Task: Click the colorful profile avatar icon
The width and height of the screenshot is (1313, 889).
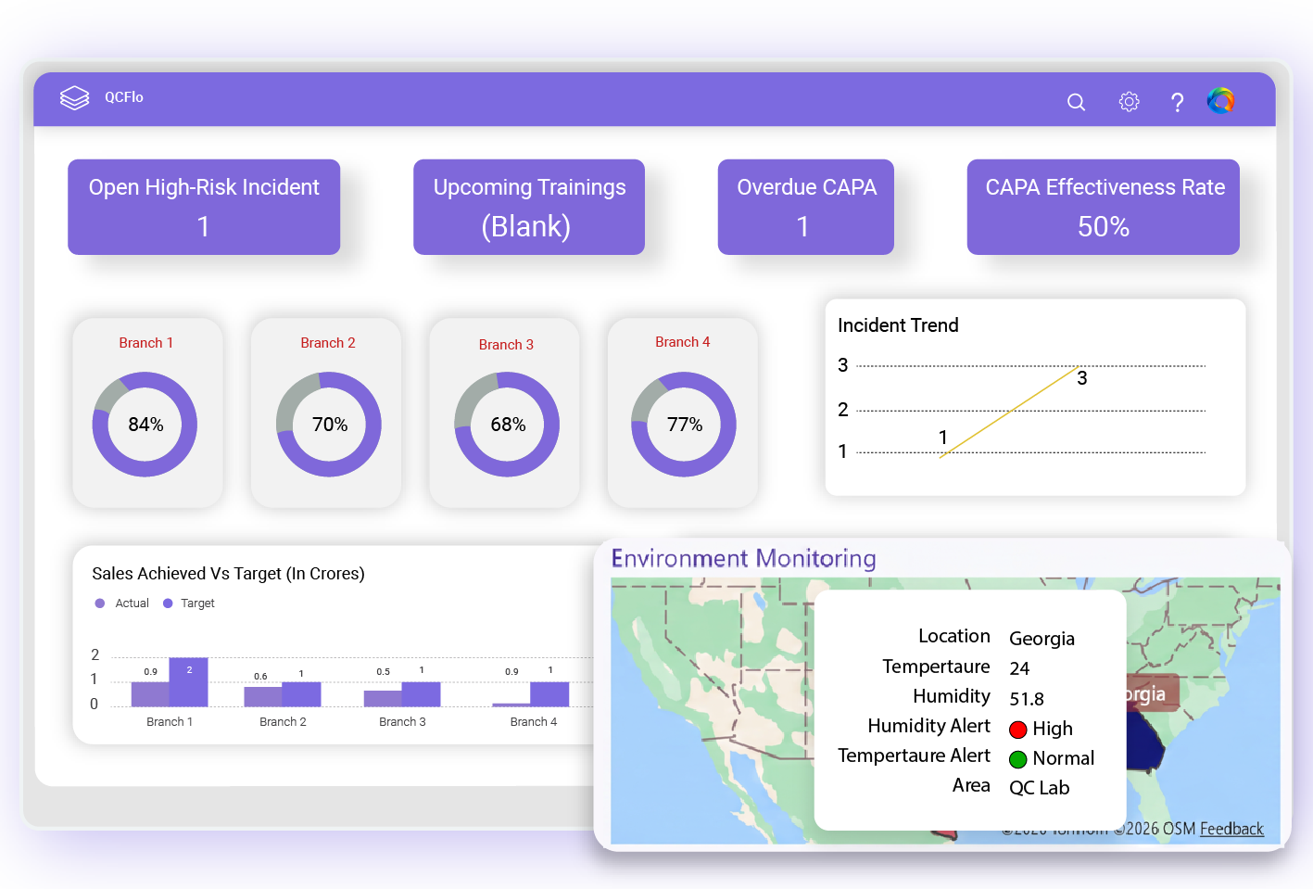Action: pos(1220,100)
